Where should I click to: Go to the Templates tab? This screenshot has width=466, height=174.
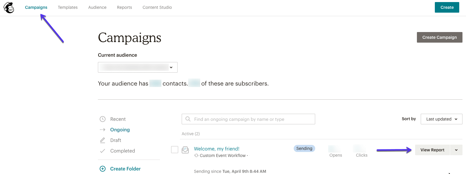(x=68, y=7)
